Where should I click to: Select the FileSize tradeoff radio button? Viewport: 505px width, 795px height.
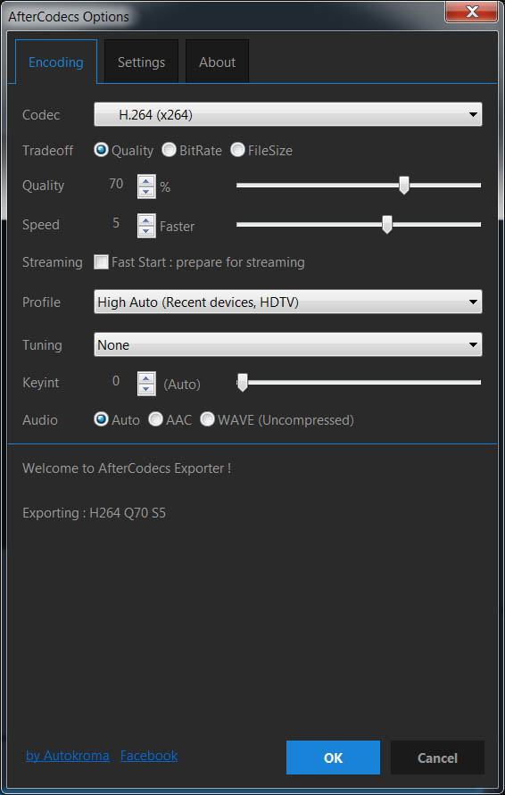237,150
